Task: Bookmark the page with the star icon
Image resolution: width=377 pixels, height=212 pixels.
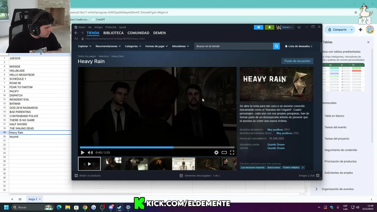Action: point(356,12)
